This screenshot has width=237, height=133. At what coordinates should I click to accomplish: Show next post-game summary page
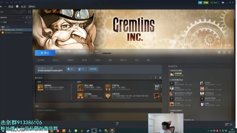tap(156, 78)
